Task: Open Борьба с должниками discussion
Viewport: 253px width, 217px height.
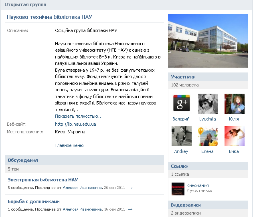Action: point(34,201)
